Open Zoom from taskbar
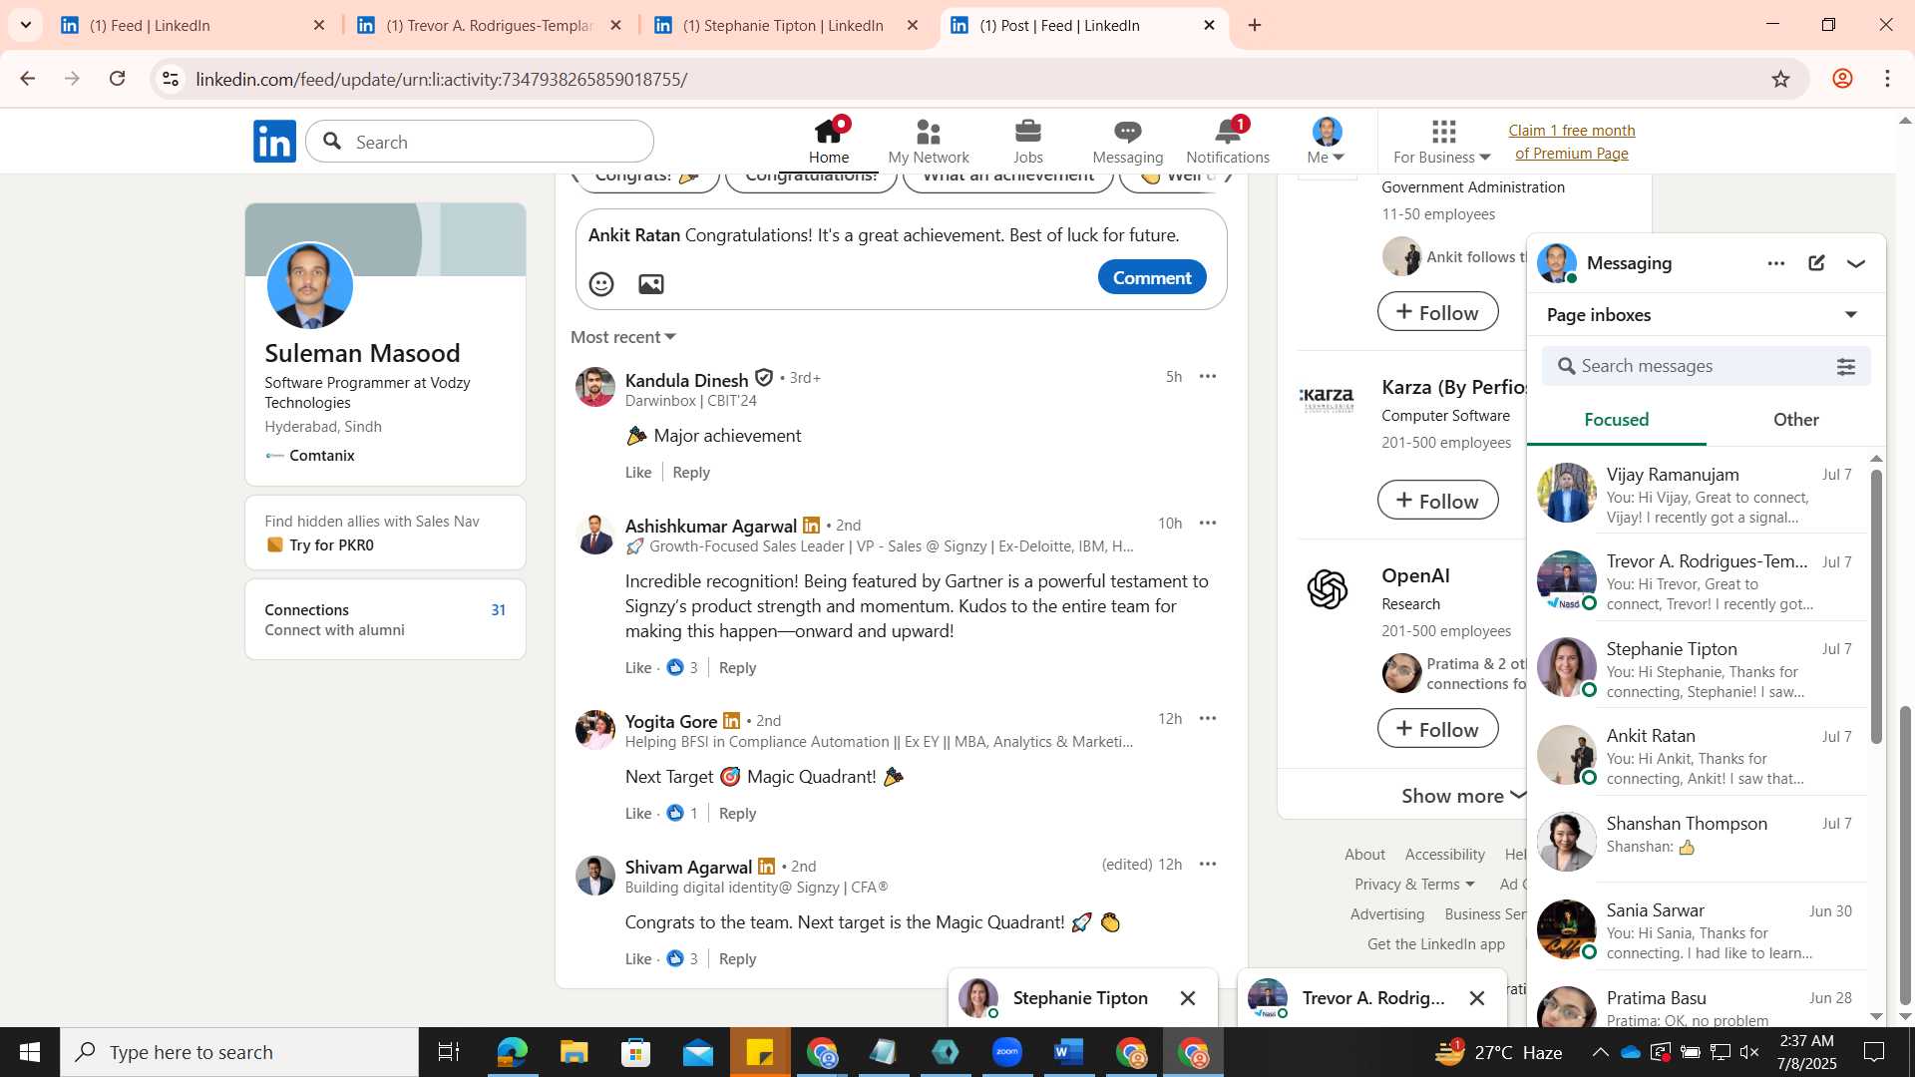Screen dimensions: 1915x1077 [1006, 1052]
